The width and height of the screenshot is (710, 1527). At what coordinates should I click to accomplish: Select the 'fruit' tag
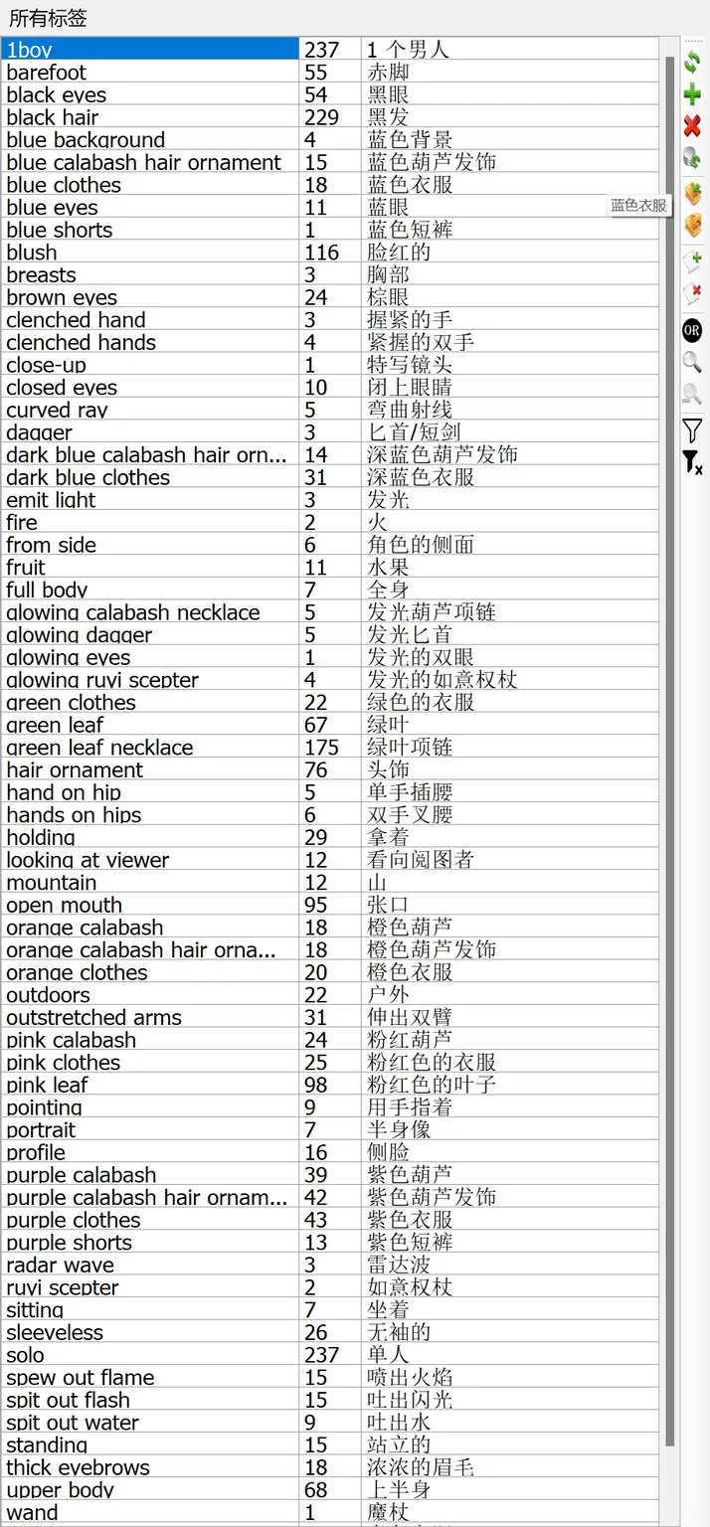26,567
